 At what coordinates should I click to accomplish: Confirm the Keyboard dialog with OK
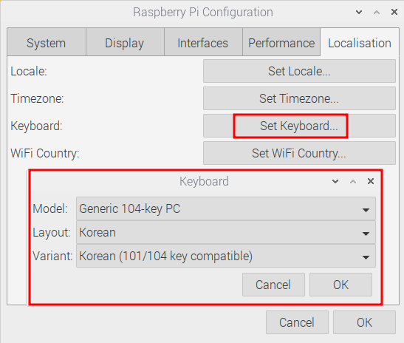pyautogui.click(x=340, y=285)
